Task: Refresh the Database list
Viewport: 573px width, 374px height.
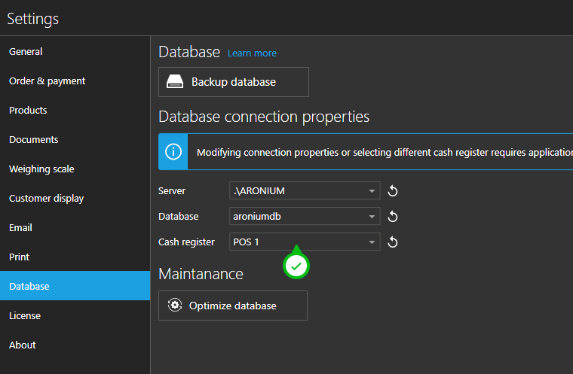Action: 393,217
